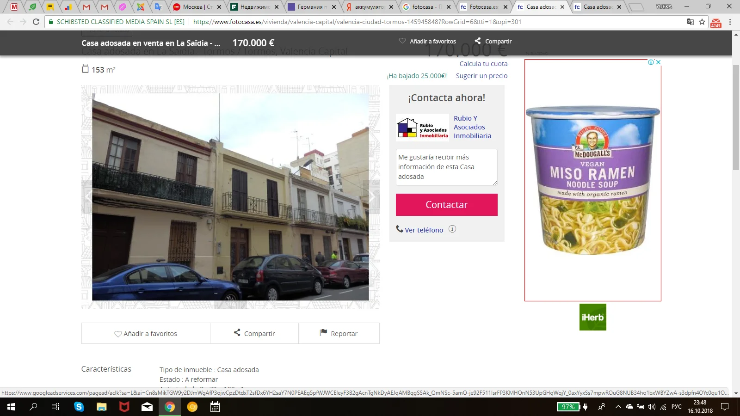
Task: Click the ¡Ha bajado 25.000€! price drop text
Action: (417, 76)
